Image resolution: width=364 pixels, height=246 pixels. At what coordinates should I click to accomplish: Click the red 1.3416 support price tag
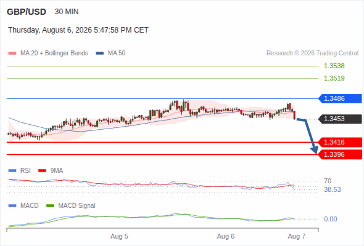point(340,142)
